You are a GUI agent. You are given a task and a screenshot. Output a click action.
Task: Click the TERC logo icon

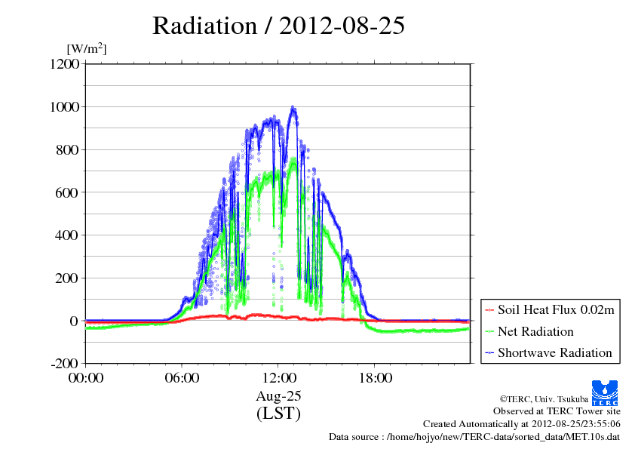pos(607,393)
